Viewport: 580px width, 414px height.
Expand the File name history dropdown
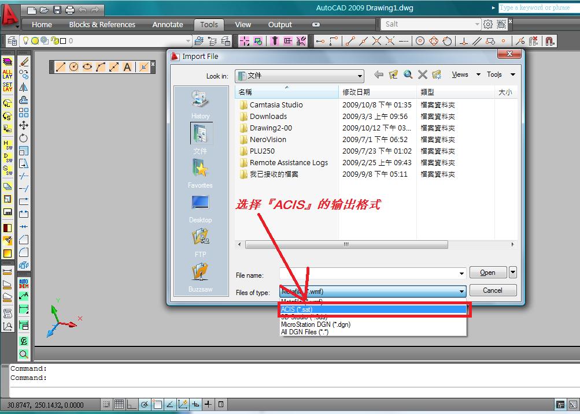(x=461, y=274)
